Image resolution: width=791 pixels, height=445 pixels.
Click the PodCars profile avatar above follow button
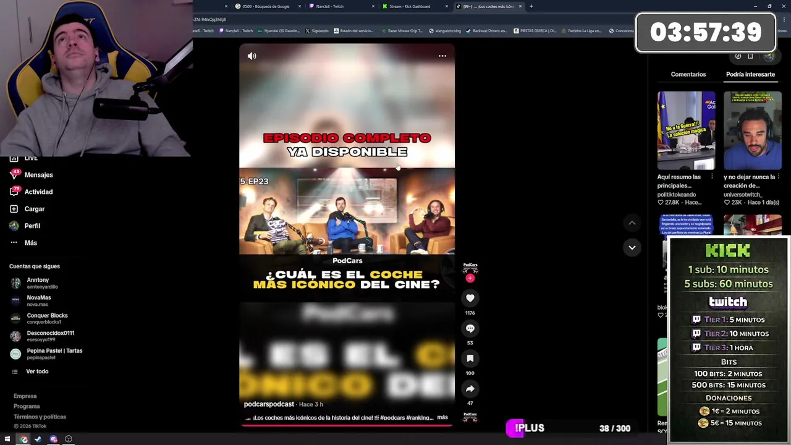tap(470, 268)
